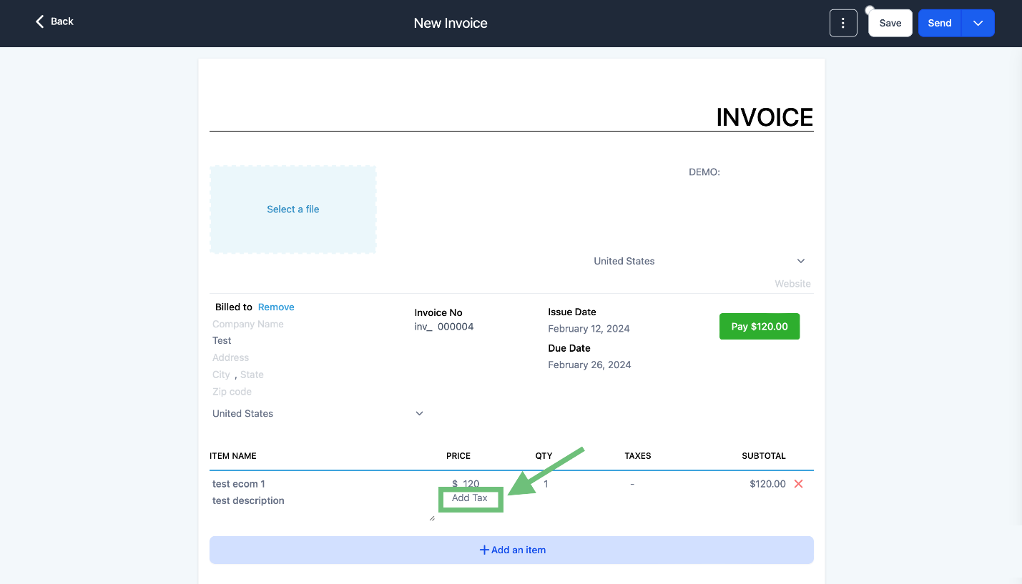
Task: Click the Address field
Action: [x=231, y=357]
